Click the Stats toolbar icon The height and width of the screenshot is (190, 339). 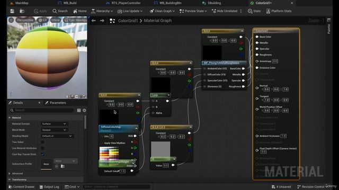coord(254,11)
